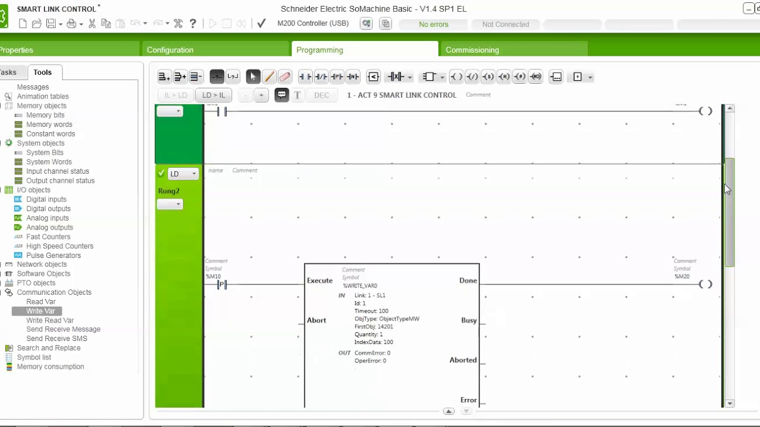760x427 pixels.
Task: Pick the erase line eraser tool
Action: (285, 77)
